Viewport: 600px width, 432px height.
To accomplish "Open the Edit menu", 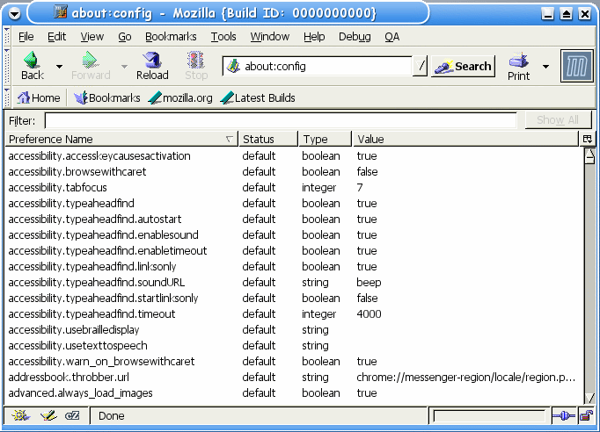I will point(56,37).
